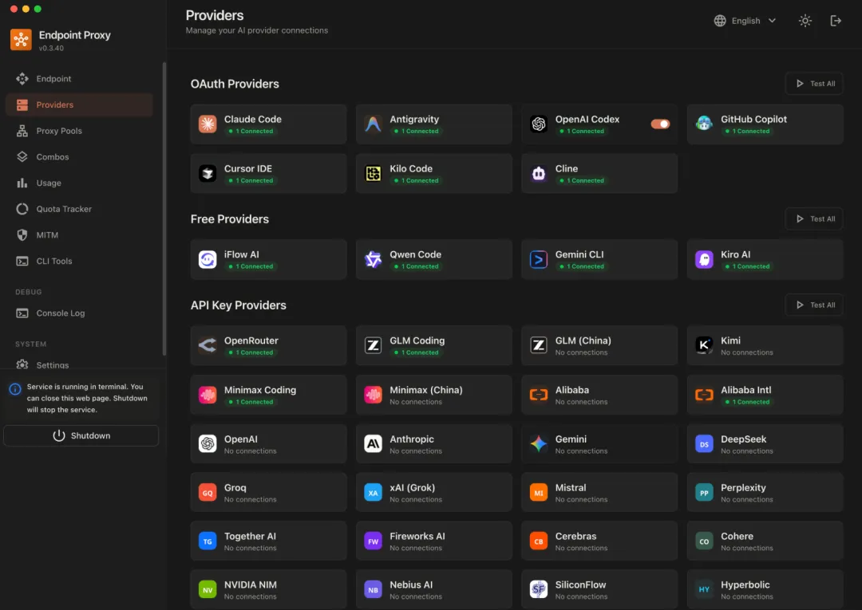Click the globe language icon
The width and height of the screenshot is (862, 610).
tap(720, 21)
